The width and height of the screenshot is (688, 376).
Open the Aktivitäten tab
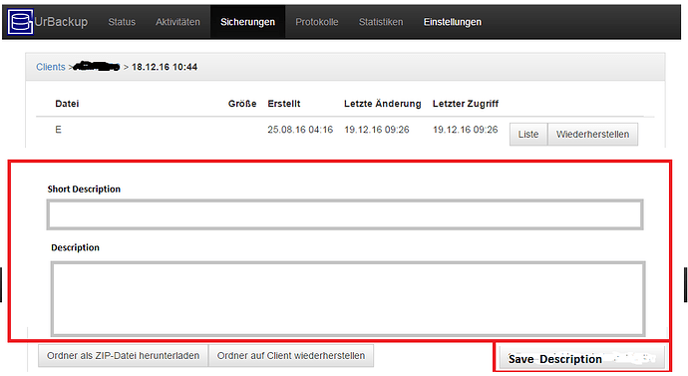click(177, 22)
